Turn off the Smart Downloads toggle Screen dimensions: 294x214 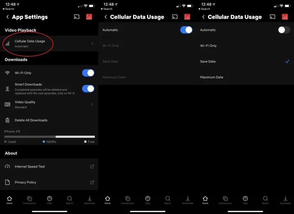coord(88,88)
